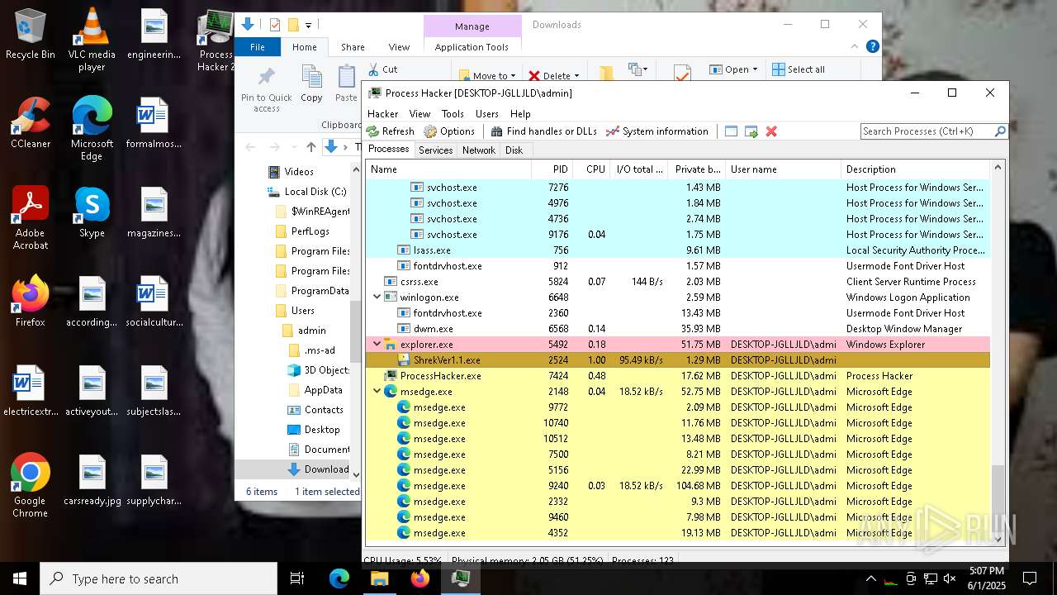Viewport: 1057px width, 595px height.
Task: Click the Explorer ribbon Help icon
Action: [x=872, y=47]
